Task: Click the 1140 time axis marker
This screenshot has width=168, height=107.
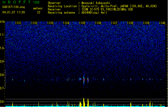Action: pyautogui.click(x=162, y=23)
